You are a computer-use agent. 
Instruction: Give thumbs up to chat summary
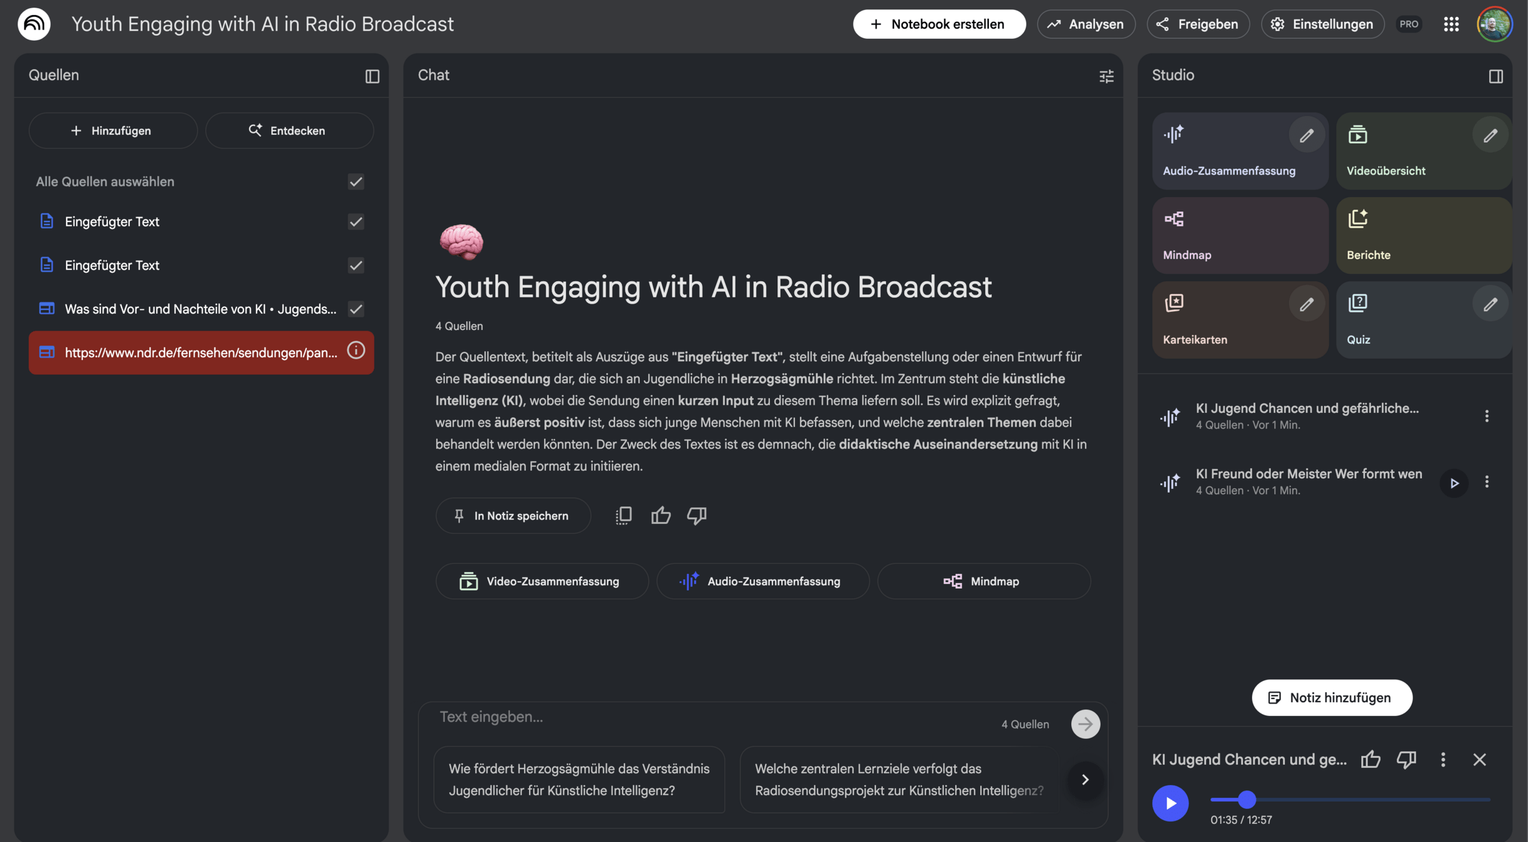[660, 515]
